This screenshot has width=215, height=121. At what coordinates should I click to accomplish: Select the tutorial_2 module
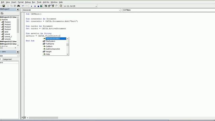coord(8,37)
